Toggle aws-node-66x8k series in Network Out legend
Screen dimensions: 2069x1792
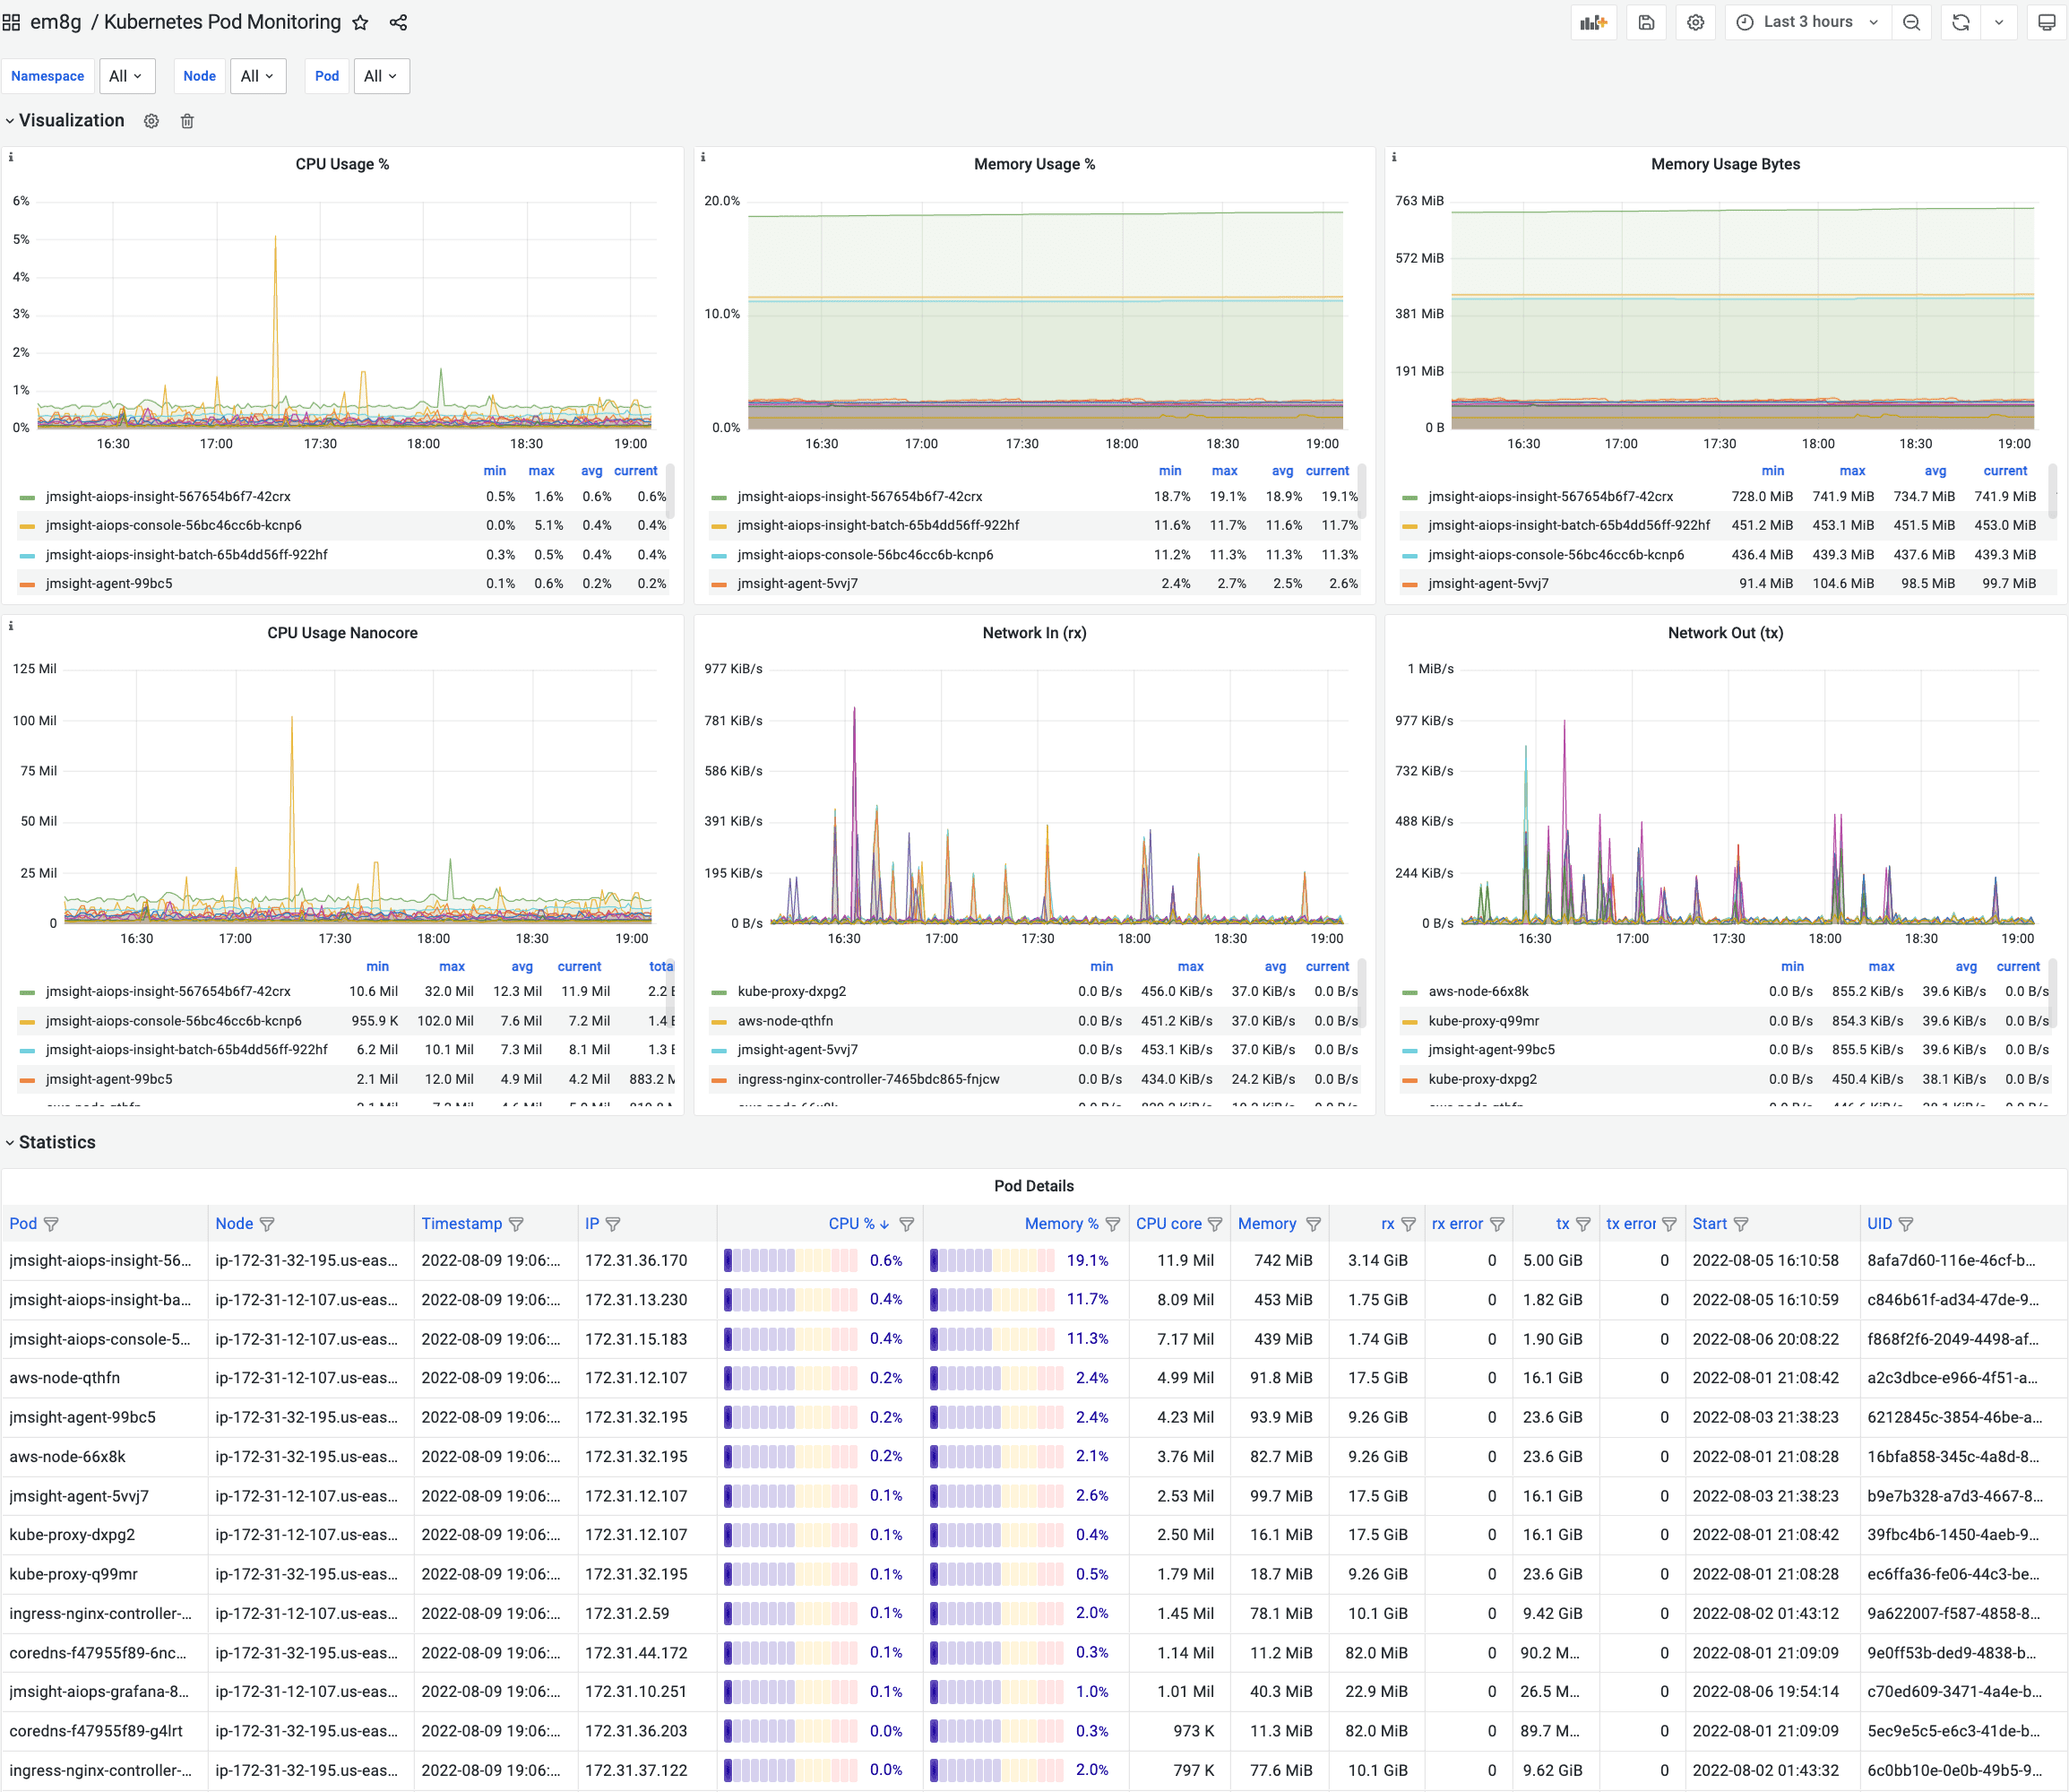pos(1478,991)
